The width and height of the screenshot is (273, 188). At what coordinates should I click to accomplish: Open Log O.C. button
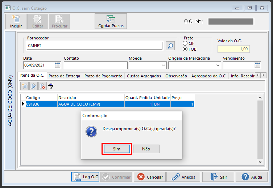85,177
